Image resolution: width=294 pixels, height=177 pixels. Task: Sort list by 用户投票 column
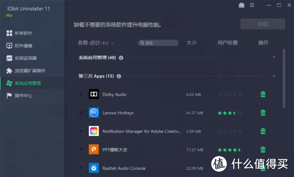click(227, 43)
